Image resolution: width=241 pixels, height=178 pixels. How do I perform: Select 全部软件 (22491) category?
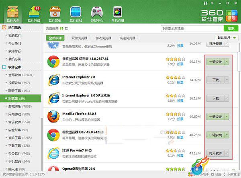[21, 75]
